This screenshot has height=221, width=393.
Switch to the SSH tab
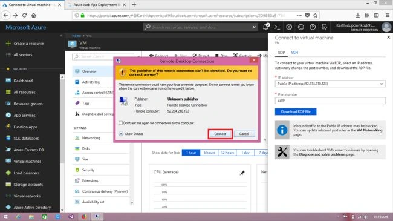coord(294,53)
